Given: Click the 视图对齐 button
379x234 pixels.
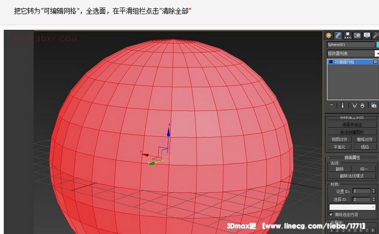Looking at the screenshot, I should pos(340,139).
